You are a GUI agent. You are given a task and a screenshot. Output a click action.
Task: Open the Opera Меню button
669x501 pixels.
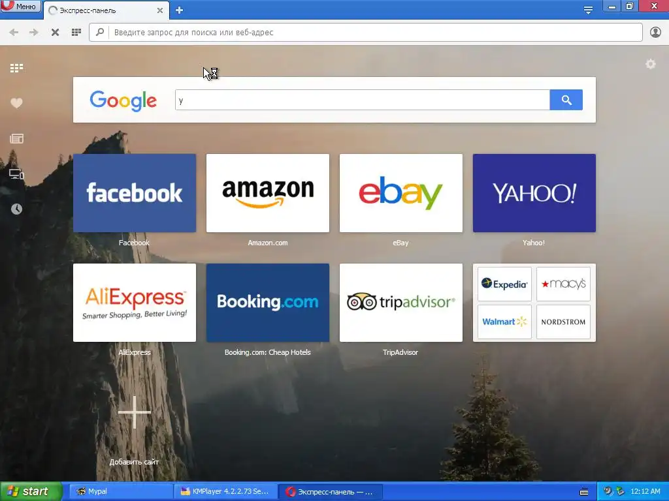click(20, 6)
